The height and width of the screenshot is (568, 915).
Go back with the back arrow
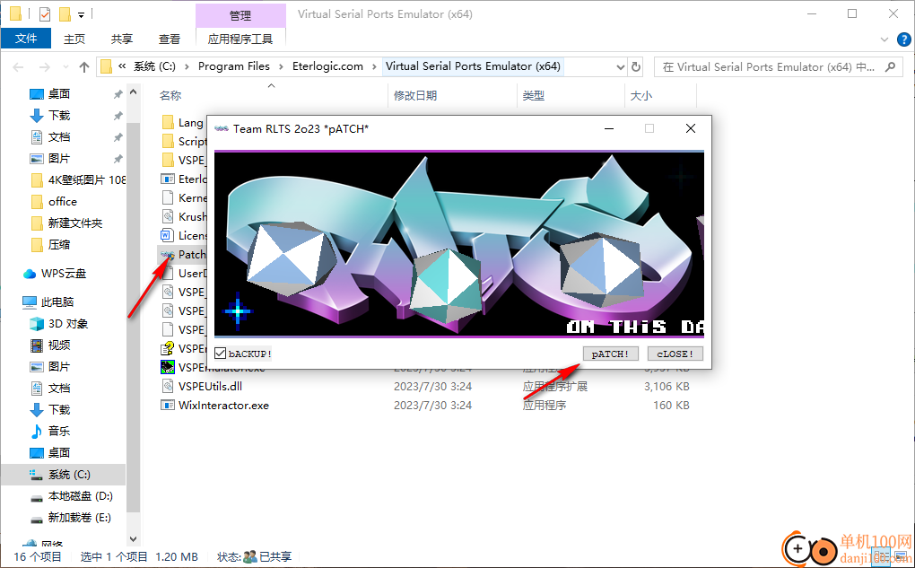(x=18, y=67)
